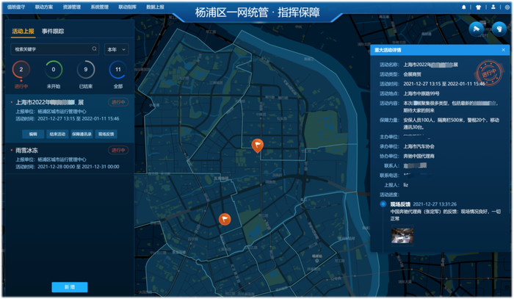Image resolution: width=514 pixels, height=299 pixels.
Task: Open the 资源管理 menu
Action: [x=72, y=7]
